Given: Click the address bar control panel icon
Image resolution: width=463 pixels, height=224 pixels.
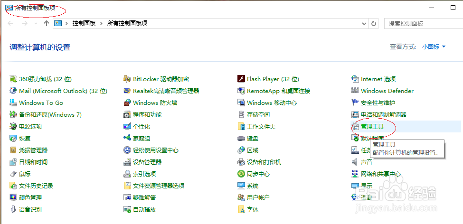Looking at the screenshot, I should [x=58, y=23].
